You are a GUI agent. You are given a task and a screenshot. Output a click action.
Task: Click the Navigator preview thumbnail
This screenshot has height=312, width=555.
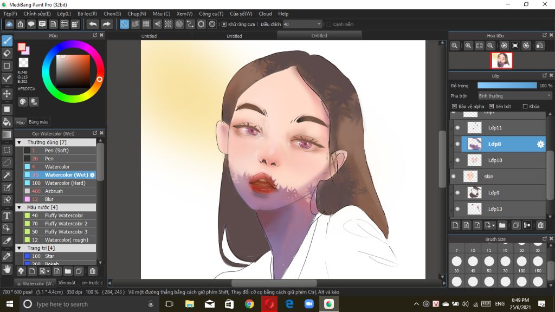click(501, 61)
